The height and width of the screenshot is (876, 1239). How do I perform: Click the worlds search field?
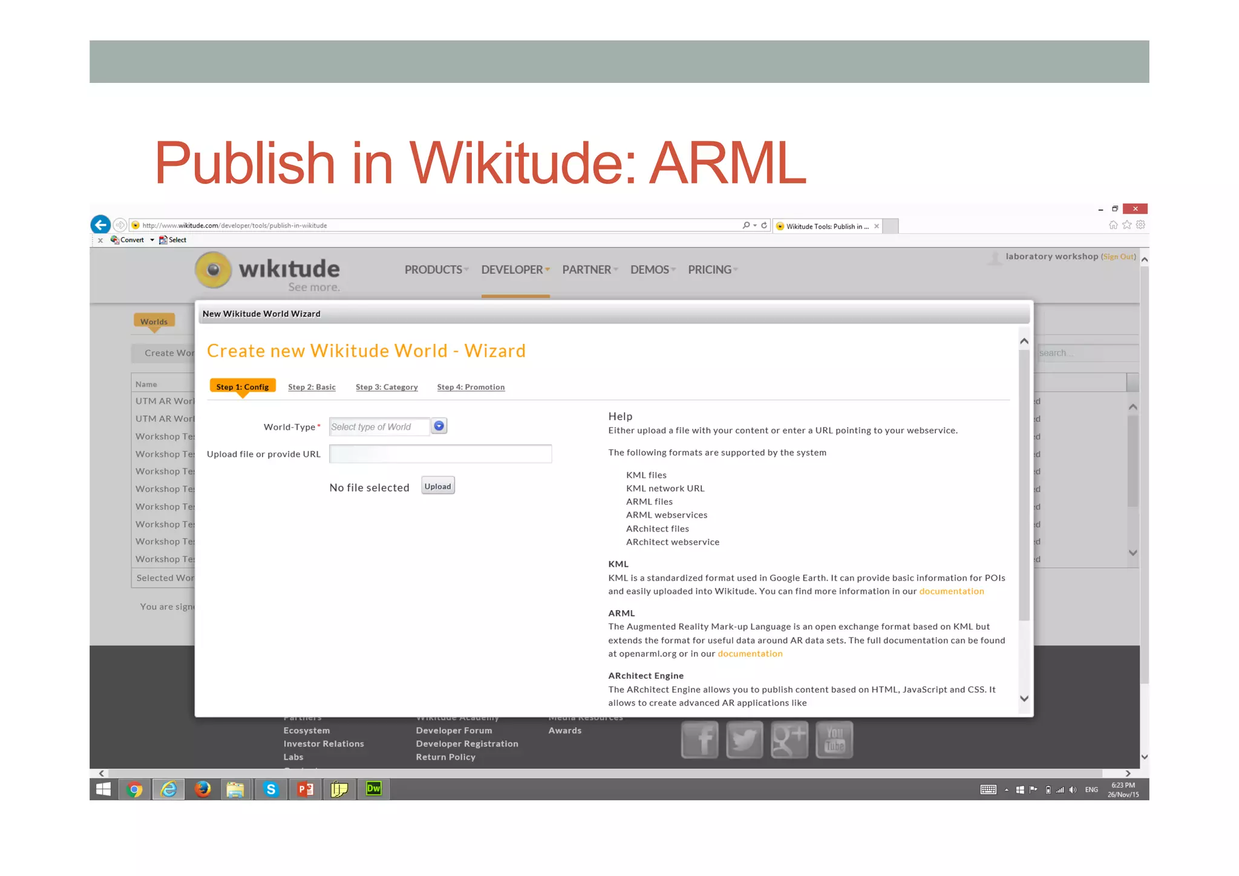pos(1088,353)
